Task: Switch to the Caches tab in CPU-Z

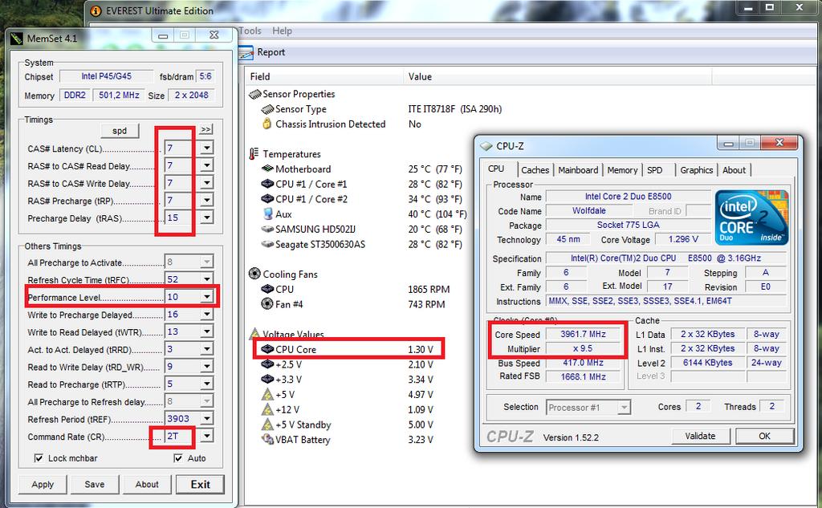Action: pos(535,170)
